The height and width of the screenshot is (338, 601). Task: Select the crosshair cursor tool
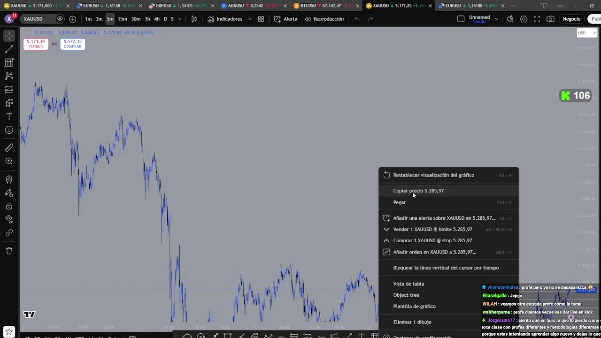click(9, 36)
